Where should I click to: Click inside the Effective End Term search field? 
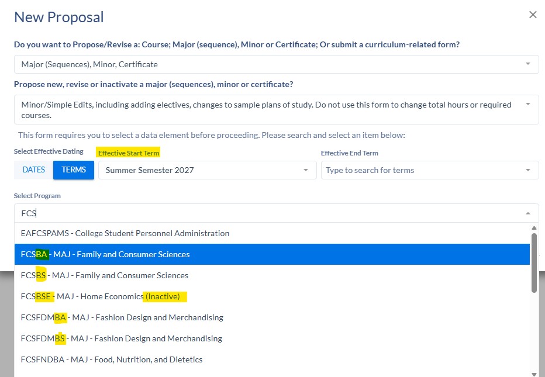point(409,169)
